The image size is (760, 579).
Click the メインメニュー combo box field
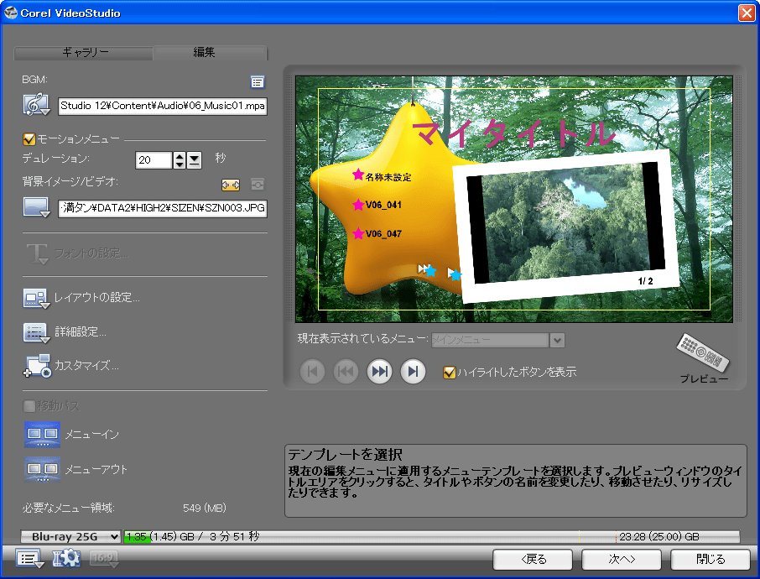pyautogui.click(x=490, y=340)
